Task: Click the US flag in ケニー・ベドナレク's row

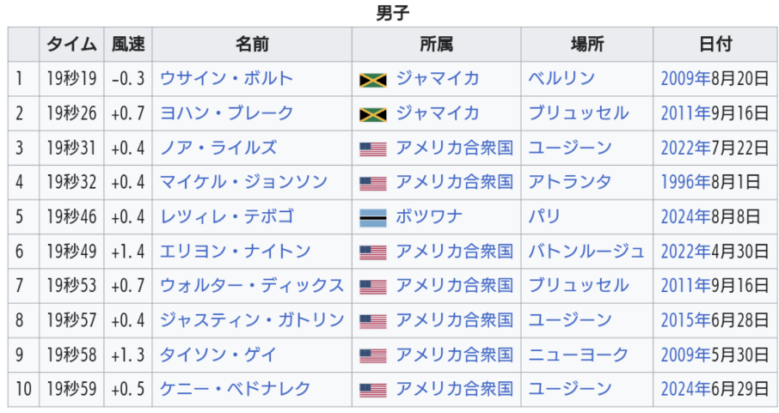Action: tap(372, 390)
